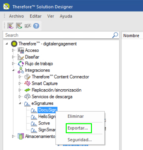Select the Scrive tree item
The height and width of the screenshot is (150, 143).
44,123
